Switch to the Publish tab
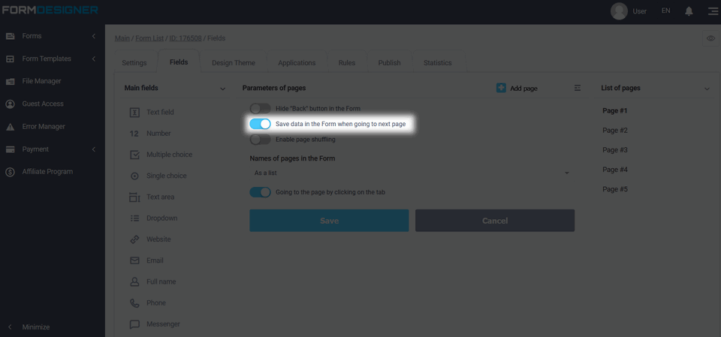 (x=390, y=63)
